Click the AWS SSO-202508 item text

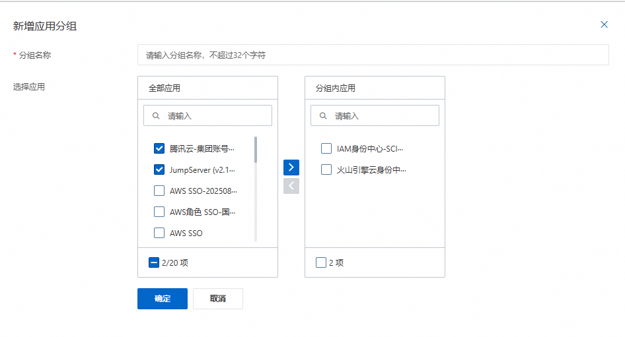coord(203,191)
